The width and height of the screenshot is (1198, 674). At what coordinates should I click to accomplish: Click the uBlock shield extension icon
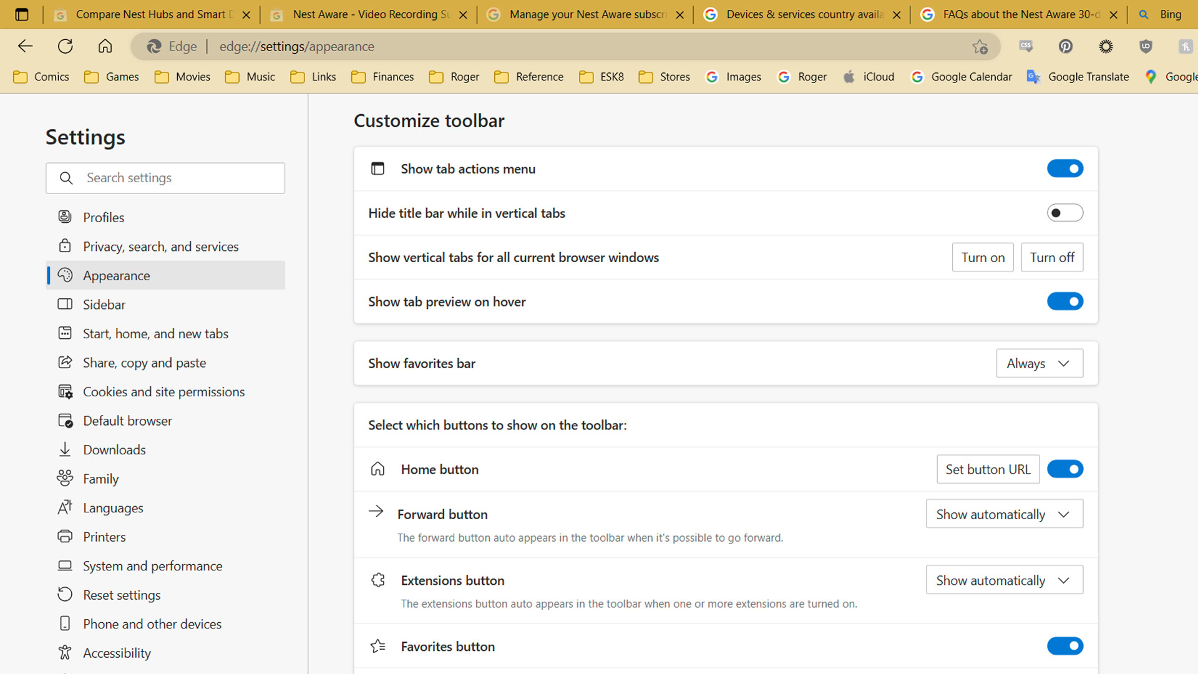click(x=1146, y=46)
